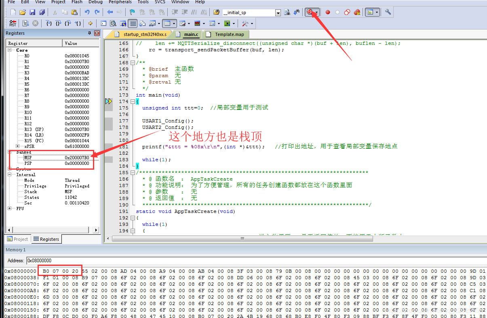Expand the xPSR register node

tap(17, 146)
